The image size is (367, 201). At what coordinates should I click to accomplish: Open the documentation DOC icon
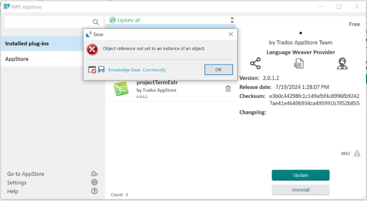click(299, 64)
